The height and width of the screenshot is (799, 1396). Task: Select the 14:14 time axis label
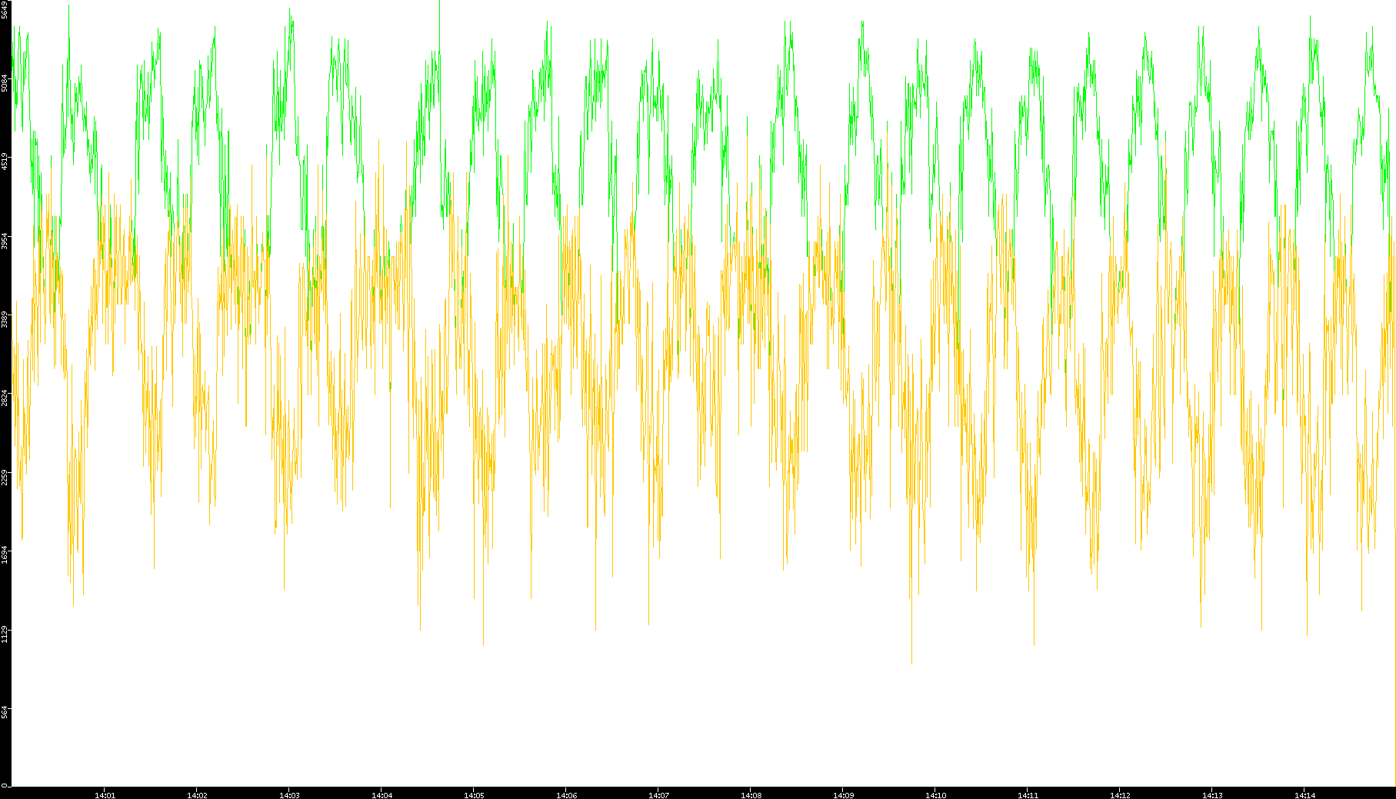1304,795
